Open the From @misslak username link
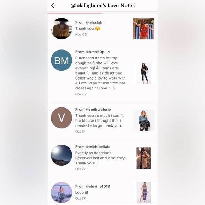 (x=89, y=22)
